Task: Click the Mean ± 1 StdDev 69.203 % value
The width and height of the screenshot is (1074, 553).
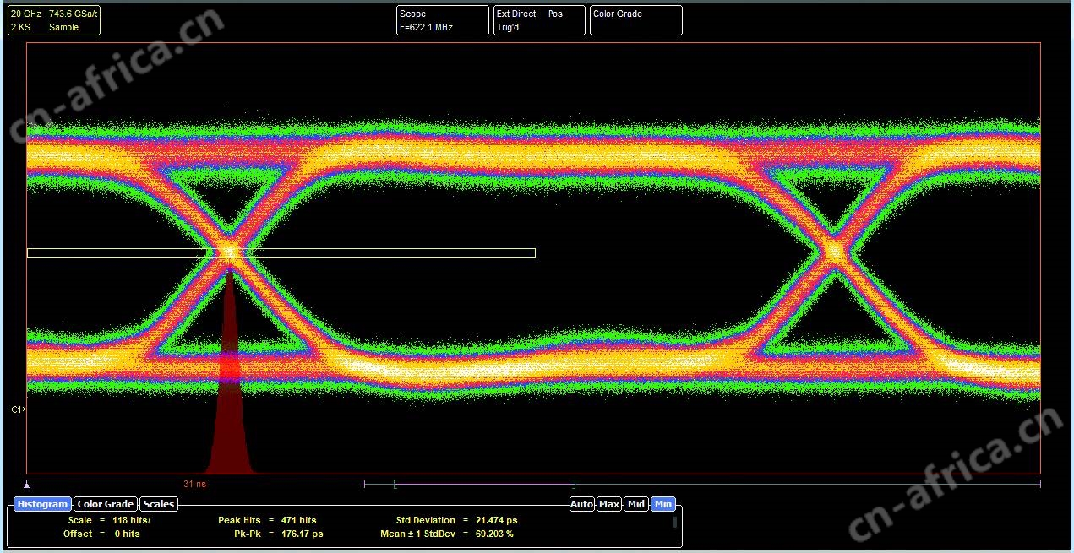Action: coord(494,534)
